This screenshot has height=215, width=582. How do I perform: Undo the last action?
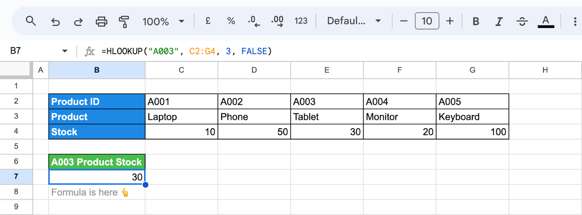(x=55, y=21)
